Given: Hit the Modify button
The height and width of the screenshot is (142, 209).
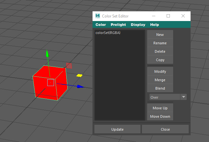Looking at the screenshot, I should coord(160,71).
